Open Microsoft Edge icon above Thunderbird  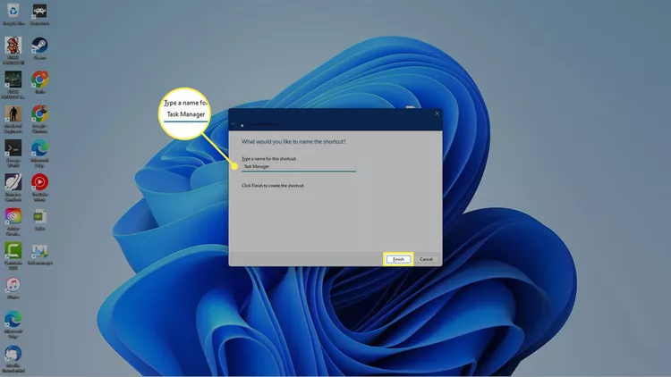tap(13, 324)
